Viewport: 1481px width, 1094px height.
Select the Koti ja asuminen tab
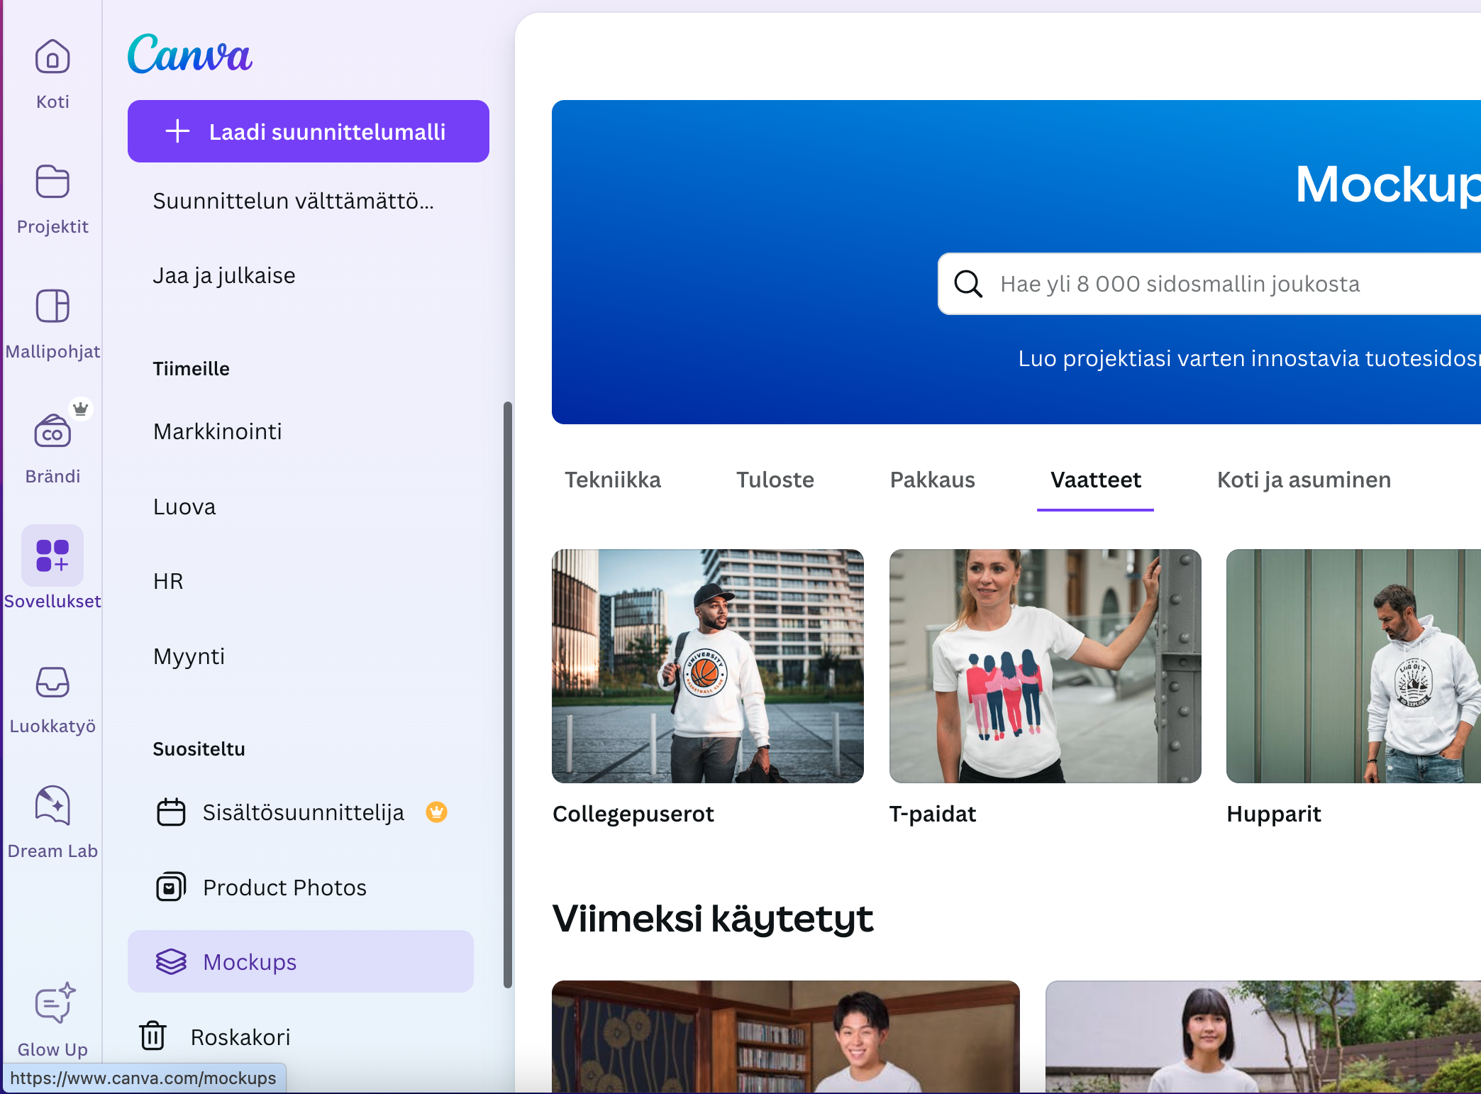[x=1303, y=480]
